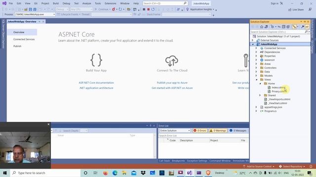The width and height of the screenshot is (316, 177).
Task: Open the Debug menu
Action: click(x=66, y=3)
